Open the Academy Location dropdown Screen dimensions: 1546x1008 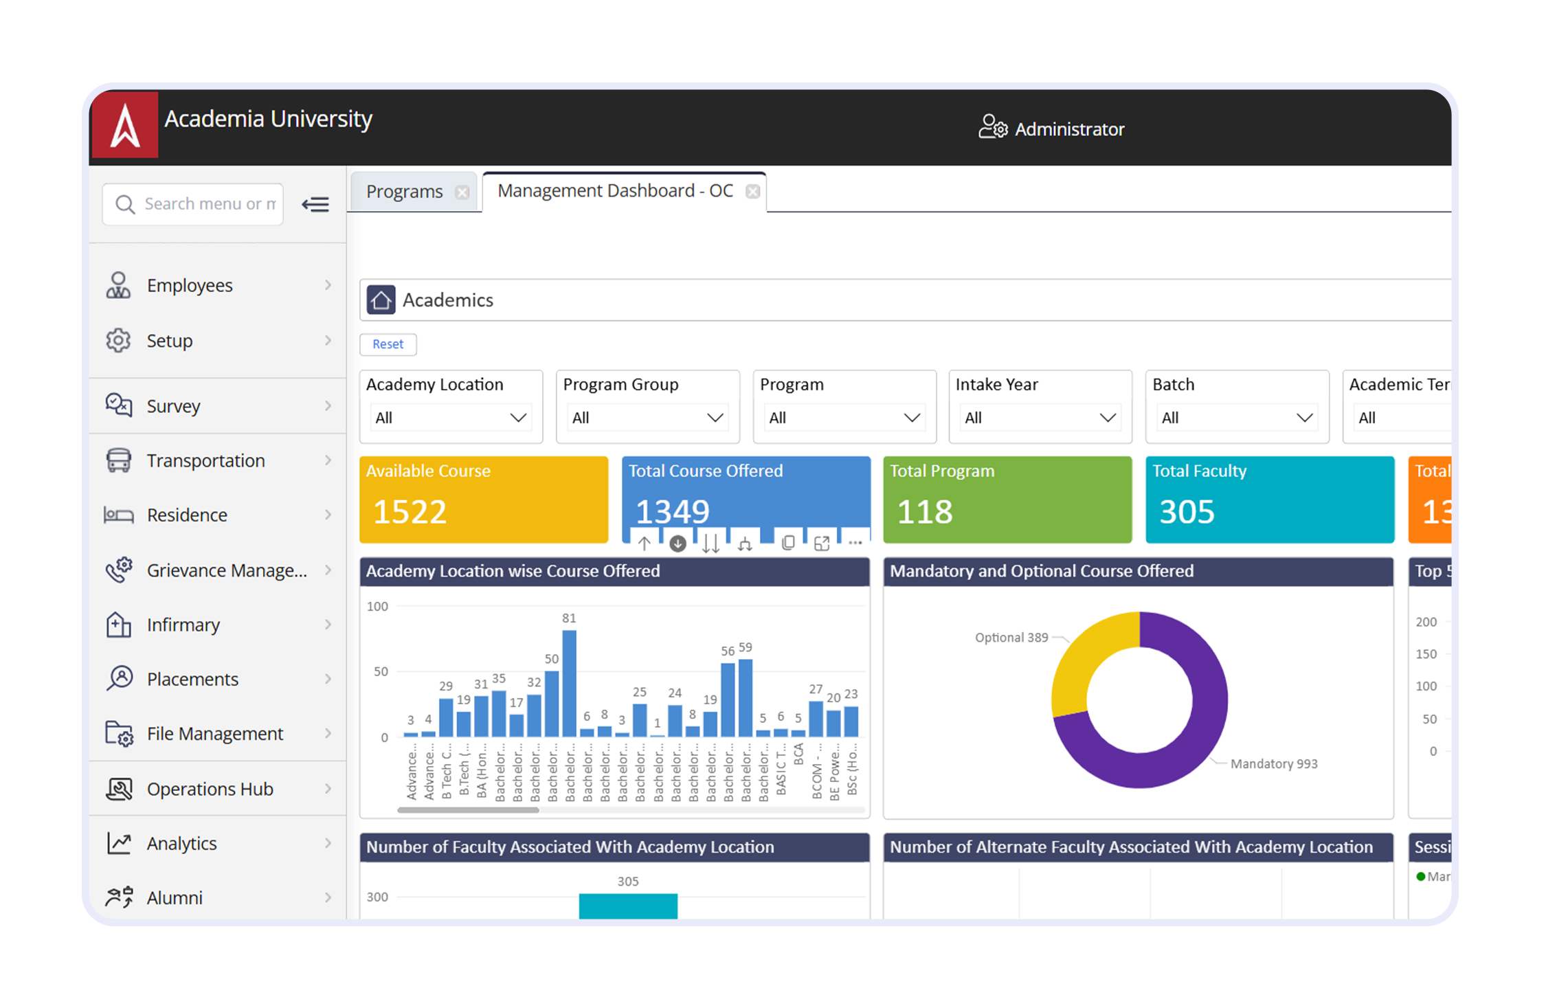click(451, 418)
